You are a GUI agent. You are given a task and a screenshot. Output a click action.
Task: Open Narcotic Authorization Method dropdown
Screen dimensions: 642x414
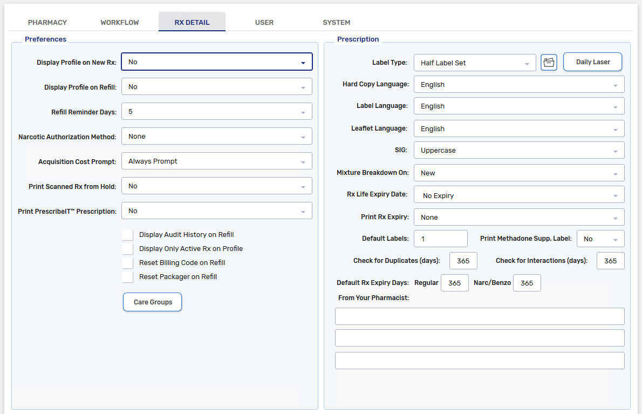point(216,137)
